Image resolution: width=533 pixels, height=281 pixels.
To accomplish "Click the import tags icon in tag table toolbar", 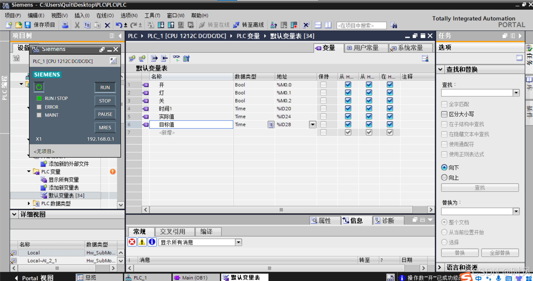I will [164, 58].
